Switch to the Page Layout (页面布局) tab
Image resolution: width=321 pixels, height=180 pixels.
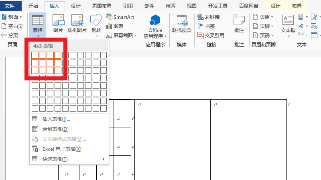pos(102,6)
